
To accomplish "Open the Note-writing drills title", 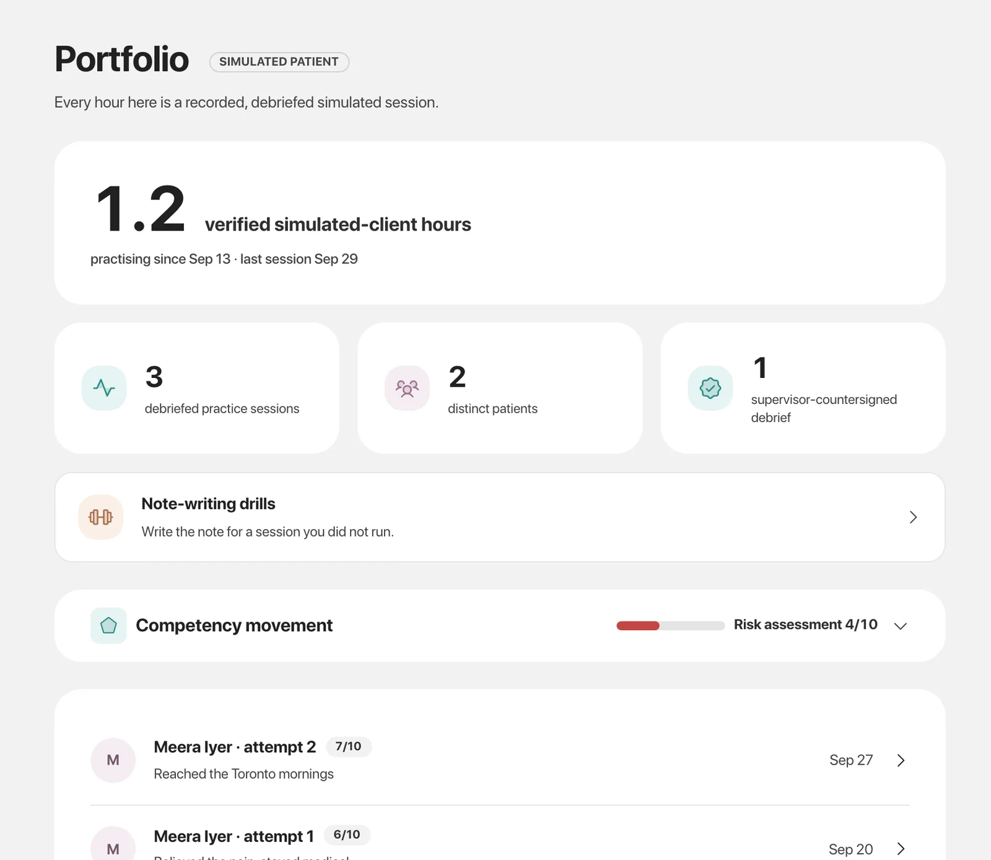I will pyautogui.click(x=208, y=504).
